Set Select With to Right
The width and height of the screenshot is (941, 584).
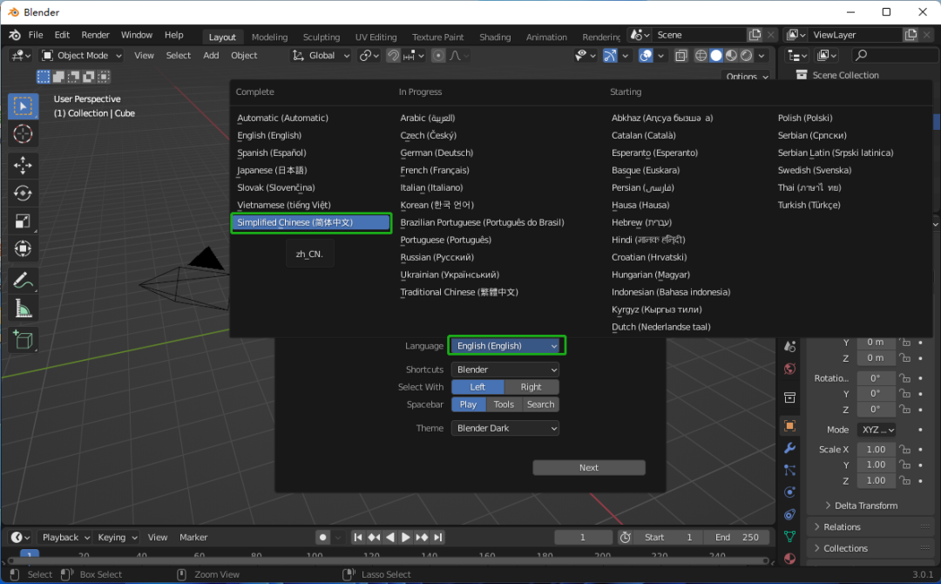point(531,387)
